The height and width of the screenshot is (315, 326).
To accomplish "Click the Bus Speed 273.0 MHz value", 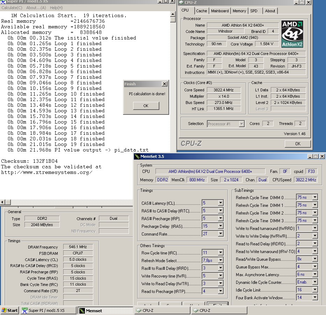I will point(224,103).
